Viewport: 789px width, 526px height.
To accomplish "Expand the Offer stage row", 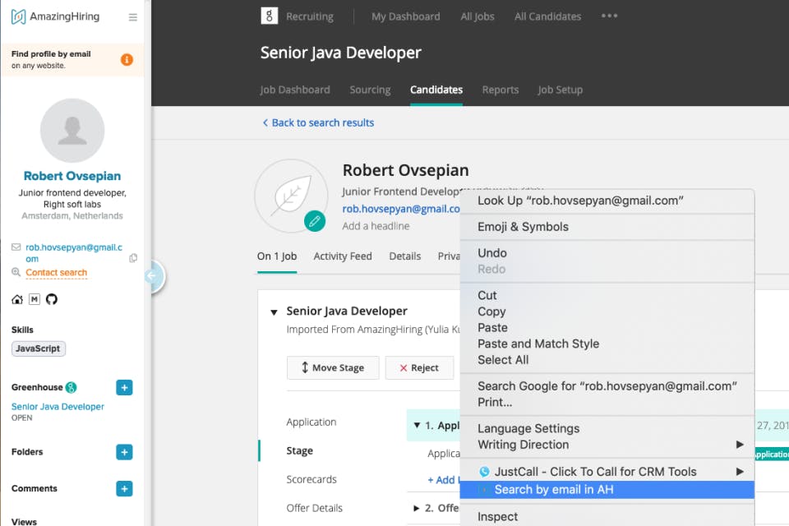I will pyautogui.click(x=417, y=508).
